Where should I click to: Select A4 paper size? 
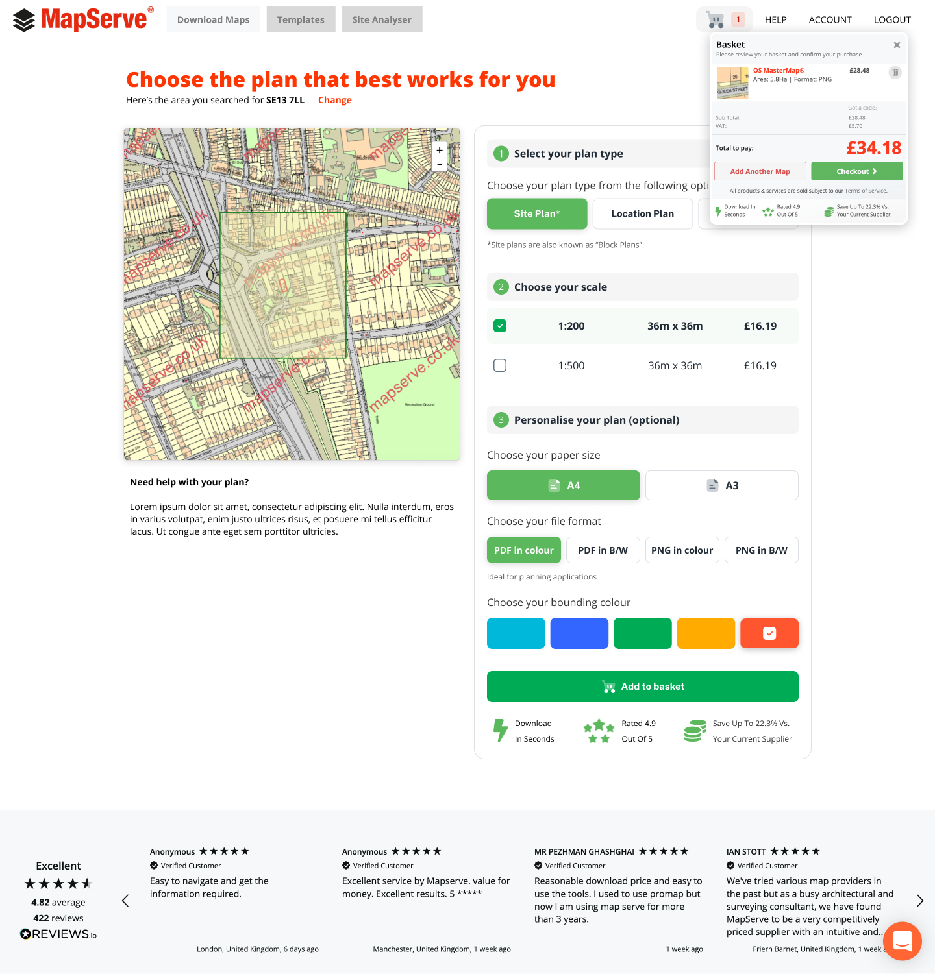point(564,485)
